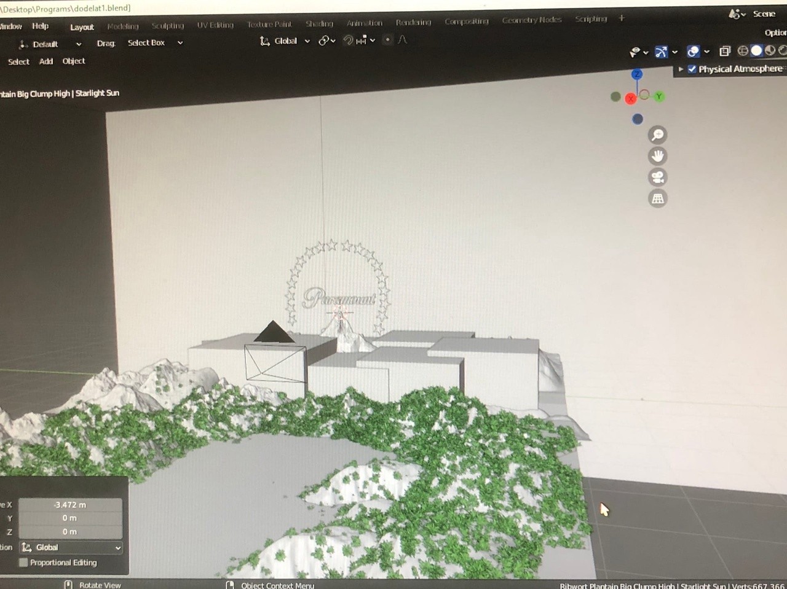Select solid viewport shading

[x=756, y=51]
